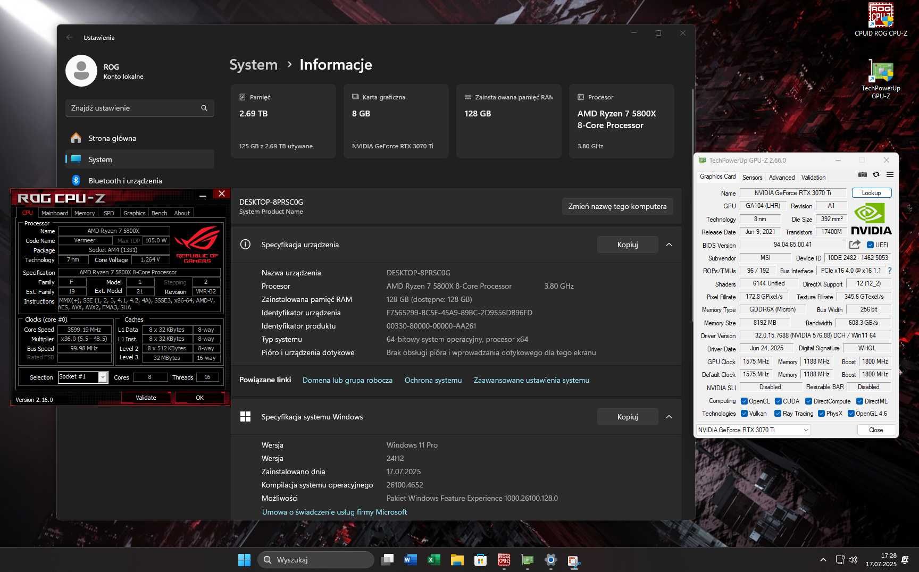Click taskbar Wyszukaj search box

pyautogui.click(x=316, y=560)
